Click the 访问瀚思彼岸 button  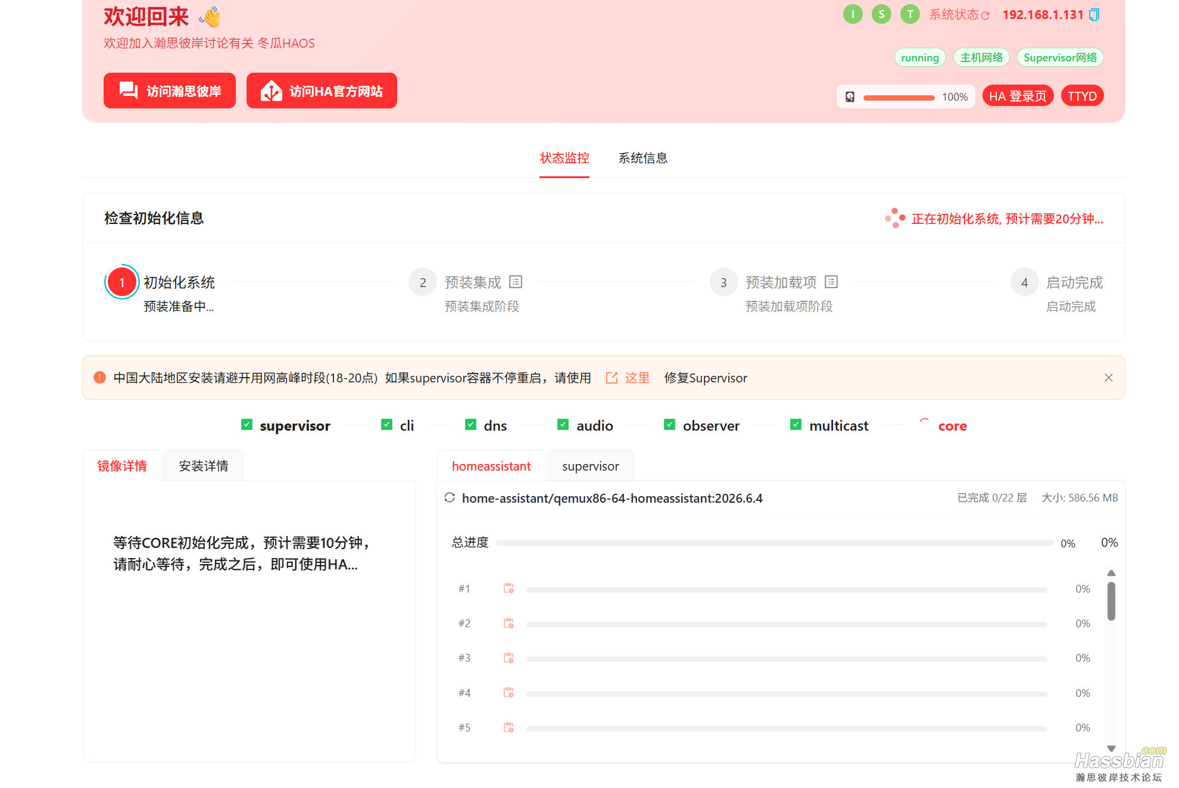pyautogui.click(x=170, y=91)
